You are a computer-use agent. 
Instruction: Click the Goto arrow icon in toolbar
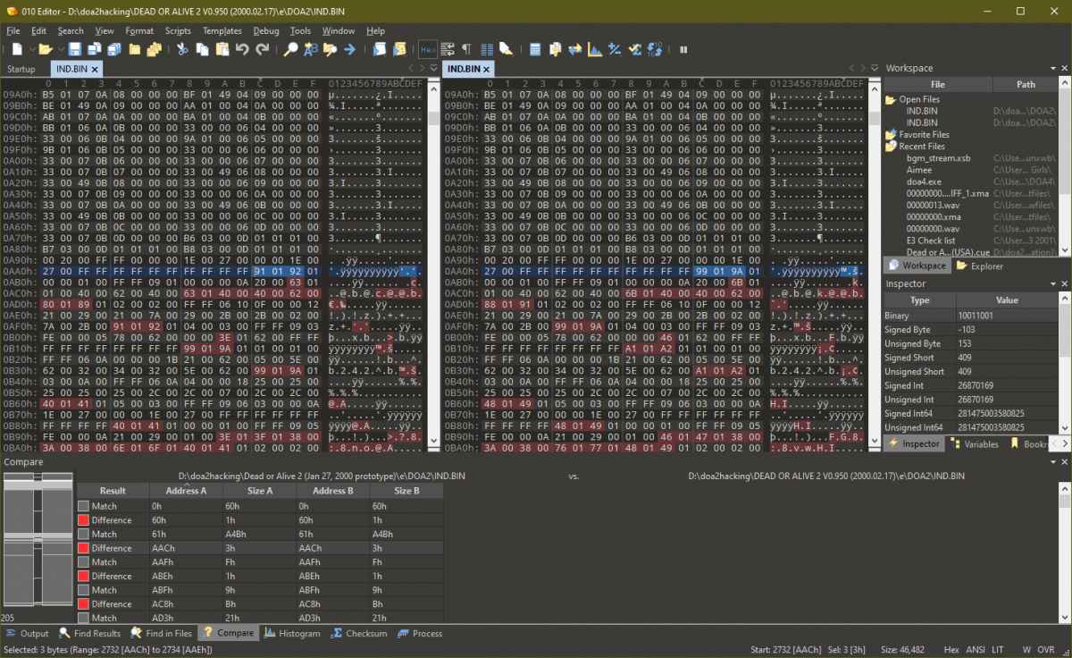(349, 49)
